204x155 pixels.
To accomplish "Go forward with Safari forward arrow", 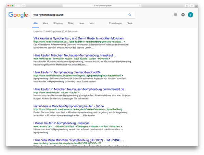I will (19, 5).
